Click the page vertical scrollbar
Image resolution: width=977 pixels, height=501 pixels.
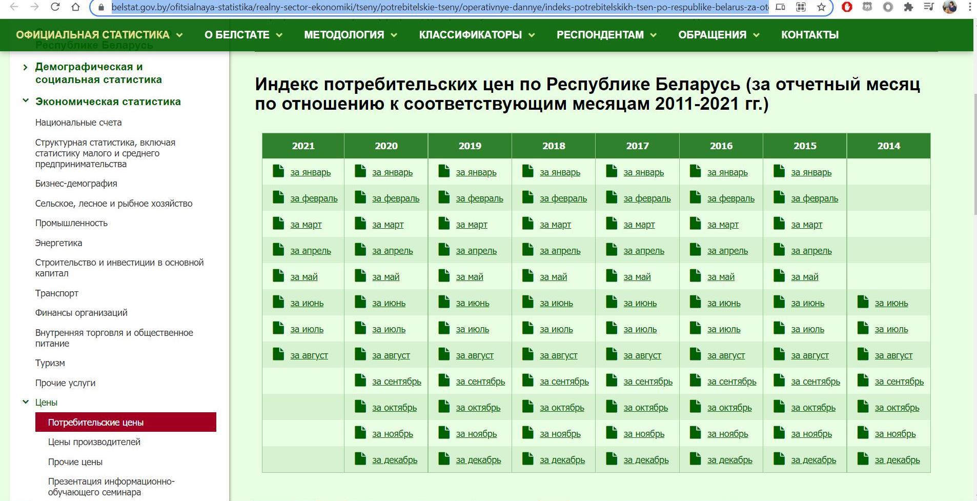[x=975, y=154]
